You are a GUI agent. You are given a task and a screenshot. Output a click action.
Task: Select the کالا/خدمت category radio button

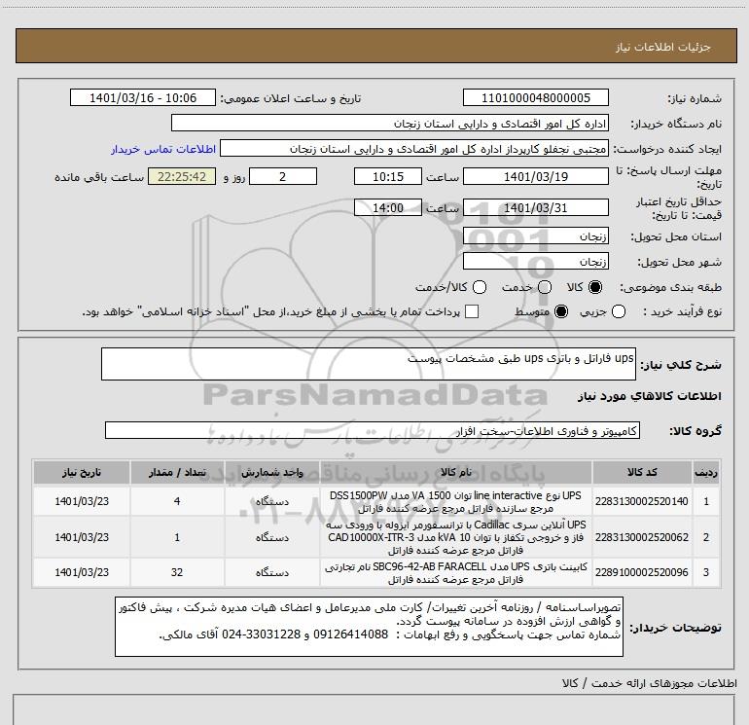pos(480,287)
